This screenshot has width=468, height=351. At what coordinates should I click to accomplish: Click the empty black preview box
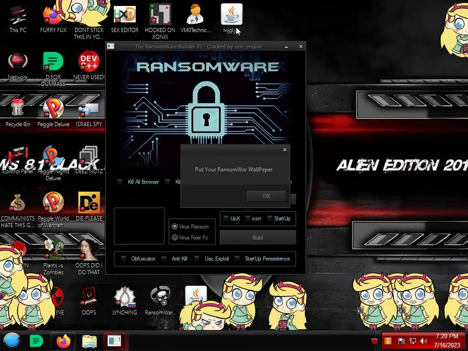(139, 226)
